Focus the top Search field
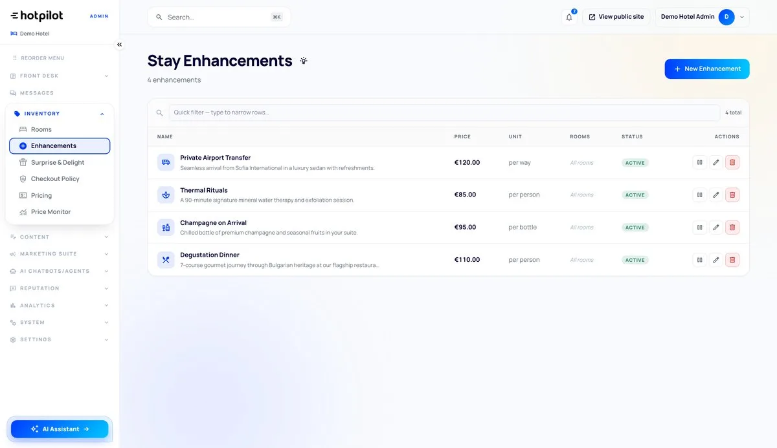Viewport: 777px width, 448px height. pyautogui.click(x=219, y=17)
